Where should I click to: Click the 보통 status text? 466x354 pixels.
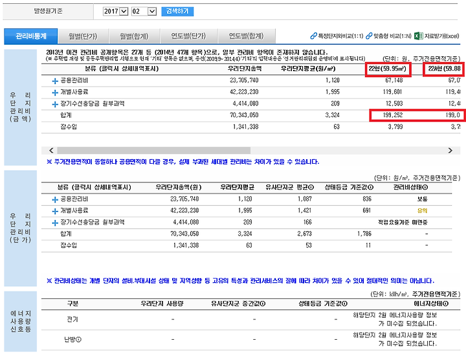coord(422,199)
